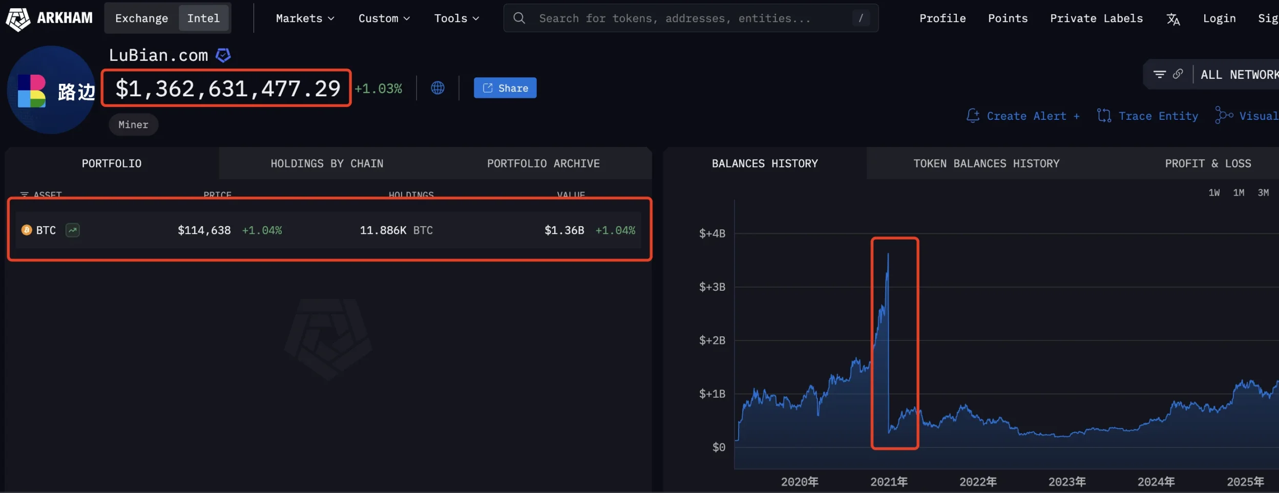Open the TOKEN BALANCES HISTORY tab
Image resolution: width=1279 pixels, height=493 pixels.
click(x=986, y=163)
